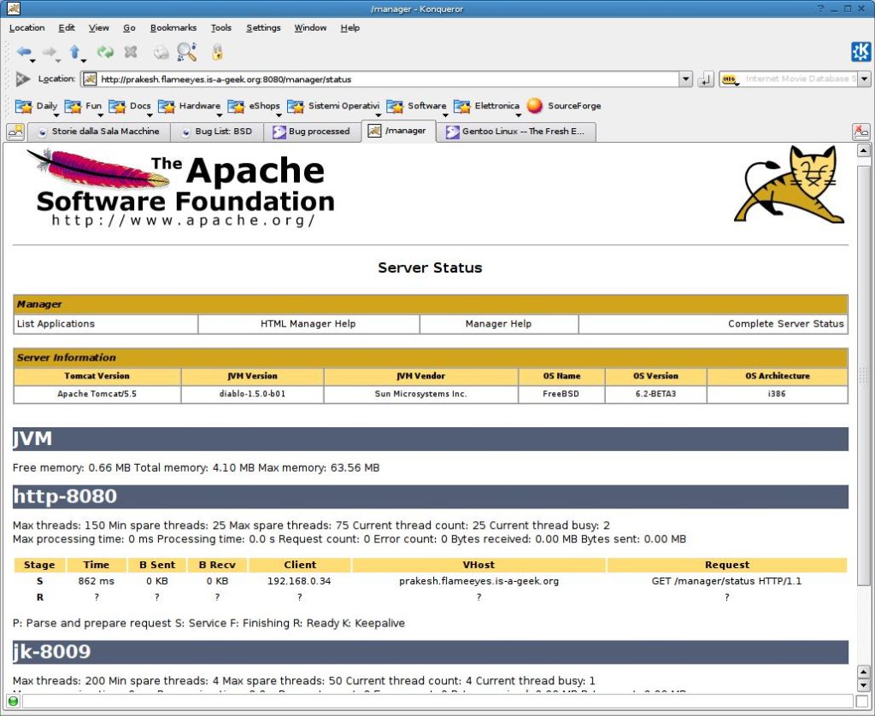This screenshot has height=716, width=875.
Task: Switch to Bug processed tab
Action: 312,132
